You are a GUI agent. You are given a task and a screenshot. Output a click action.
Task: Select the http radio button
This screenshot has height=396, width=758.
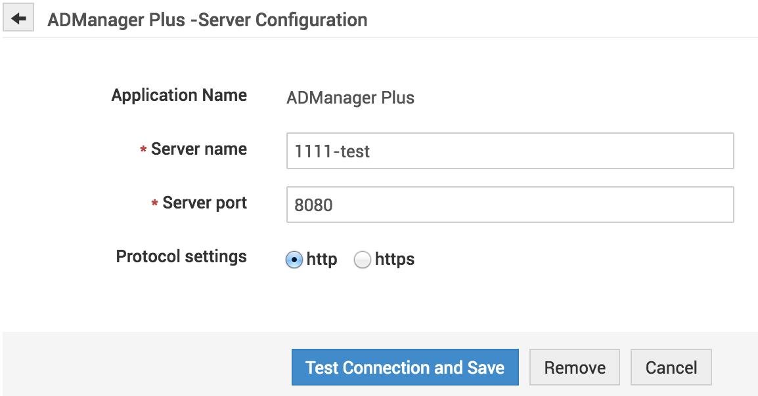[294, 260]
